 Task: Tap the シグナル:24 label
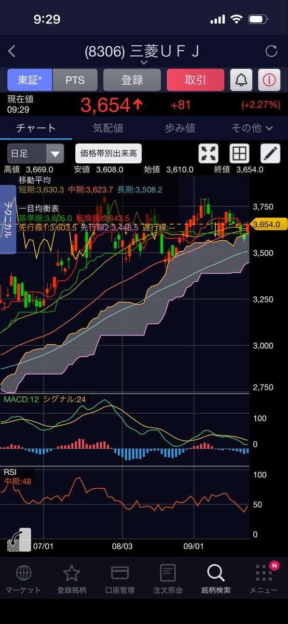pyautogui.click(x=64, y=399)
